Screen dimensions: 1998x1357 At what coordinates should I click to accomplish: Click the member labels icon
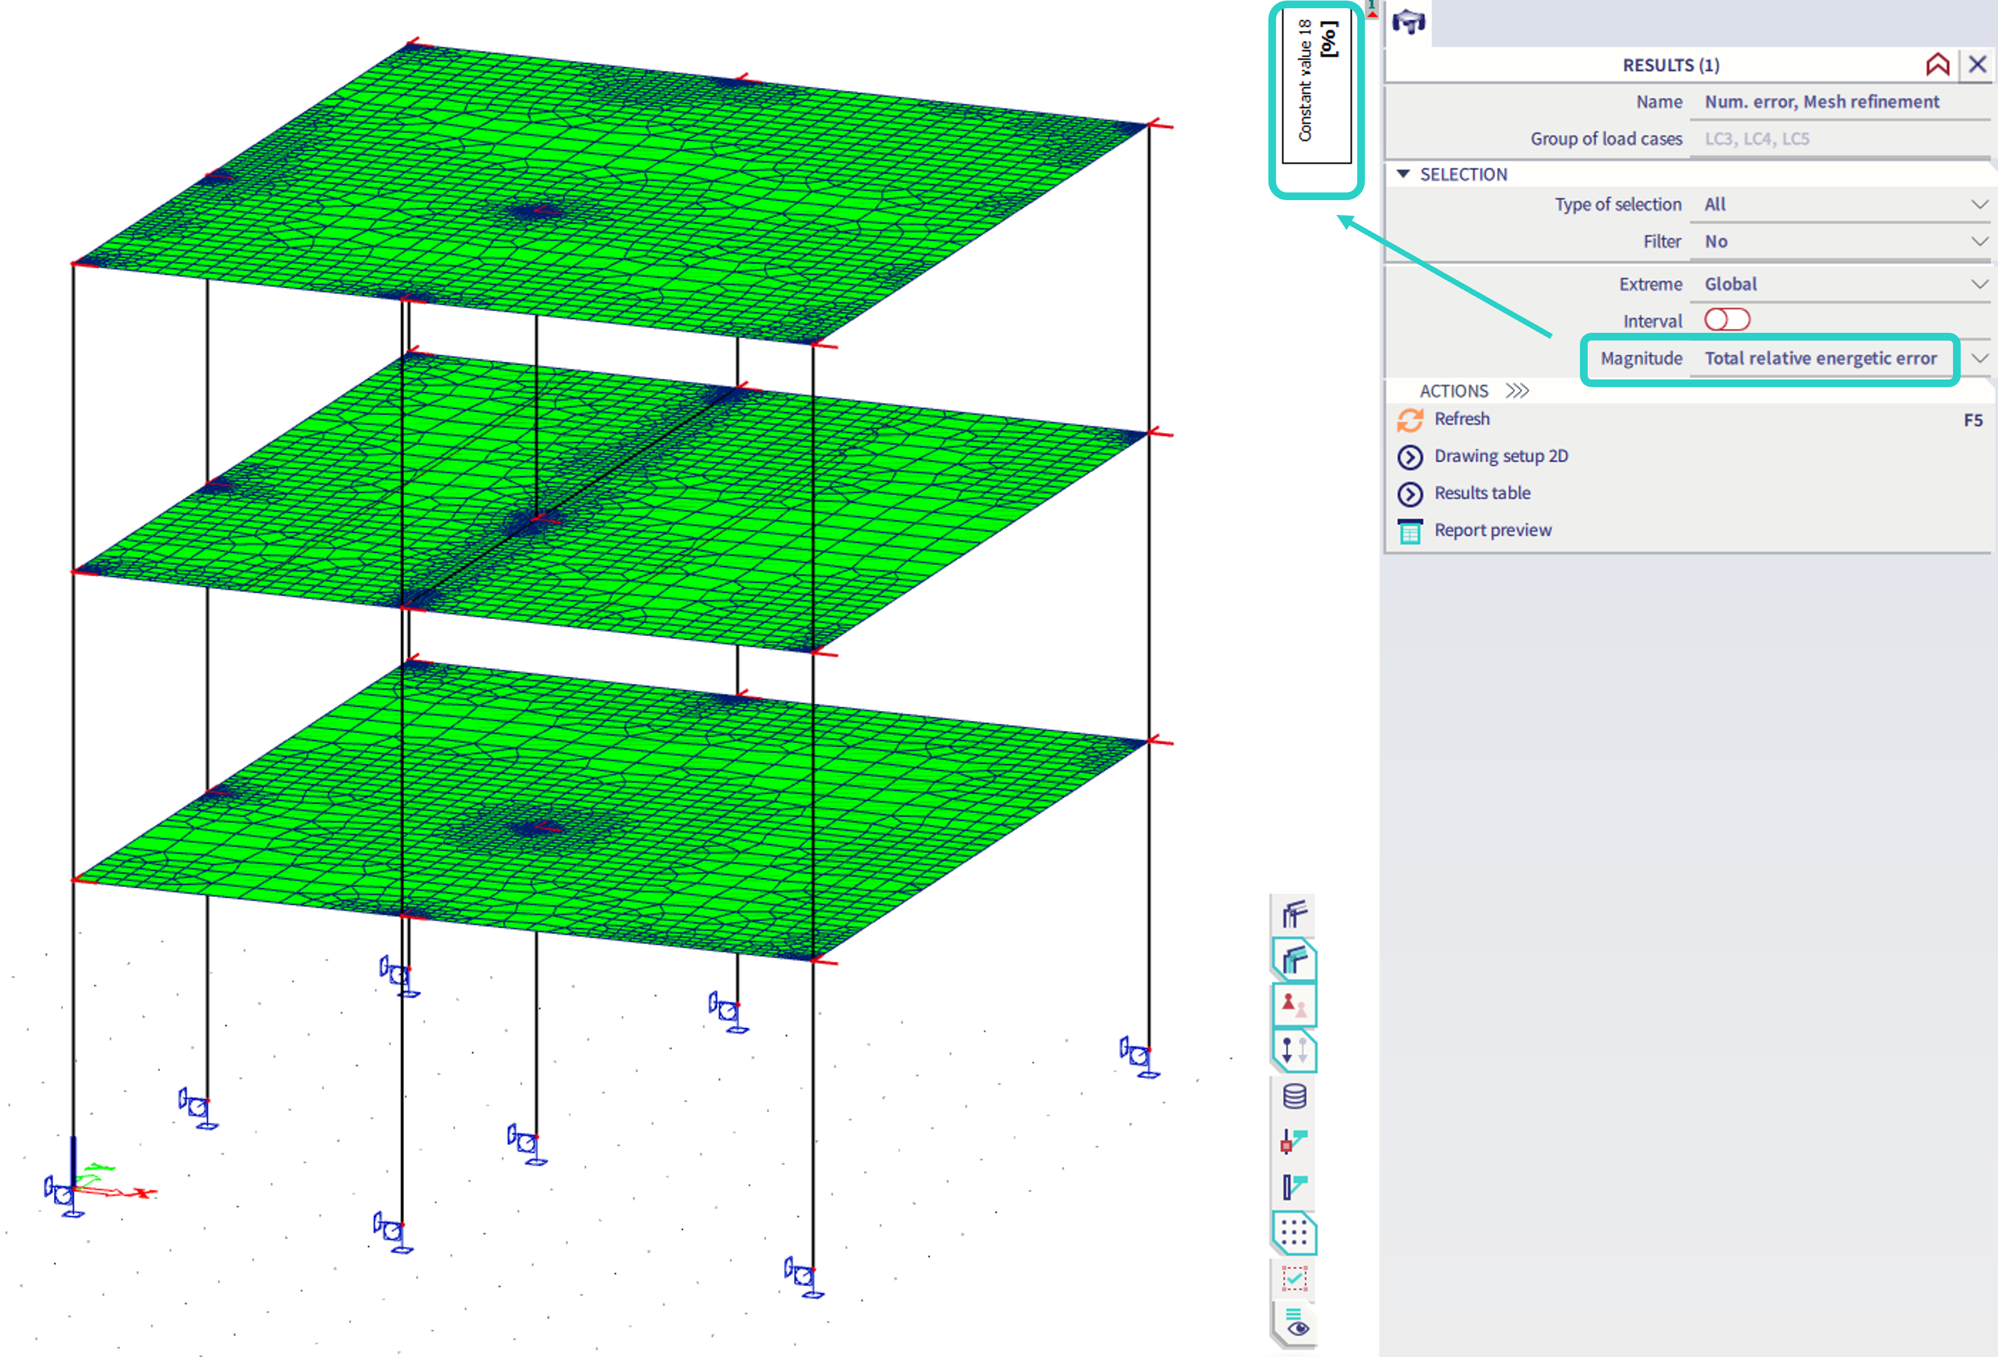point(1294,1187)
